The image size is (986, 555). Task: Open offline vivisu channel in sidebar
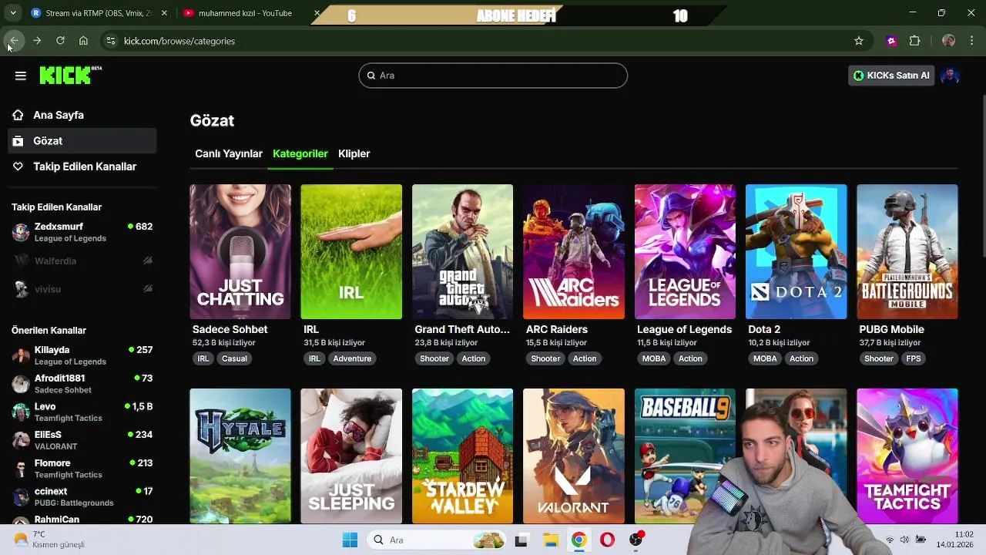pyautogui.click(x=81, y=289)
